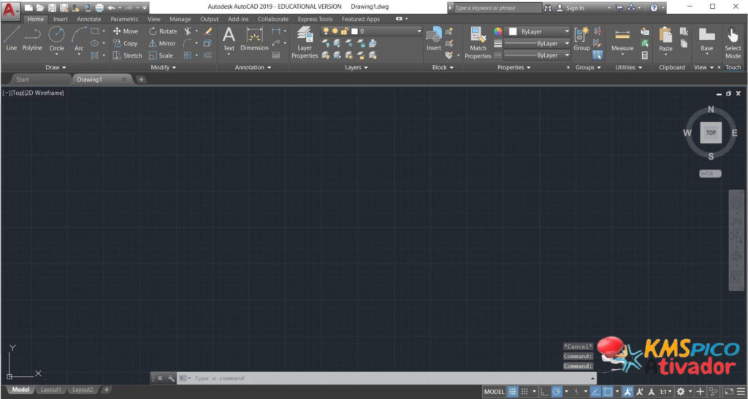Viewport: 748px width, 399px height.
Task: Switch to the Insert ribbon tab
Action: [60, 19]
